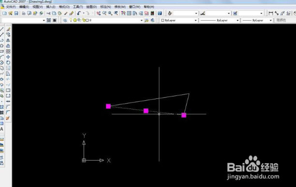Select the Ellipse draw tool
Viewport: 296px width, 187px height.
(2, 79)
